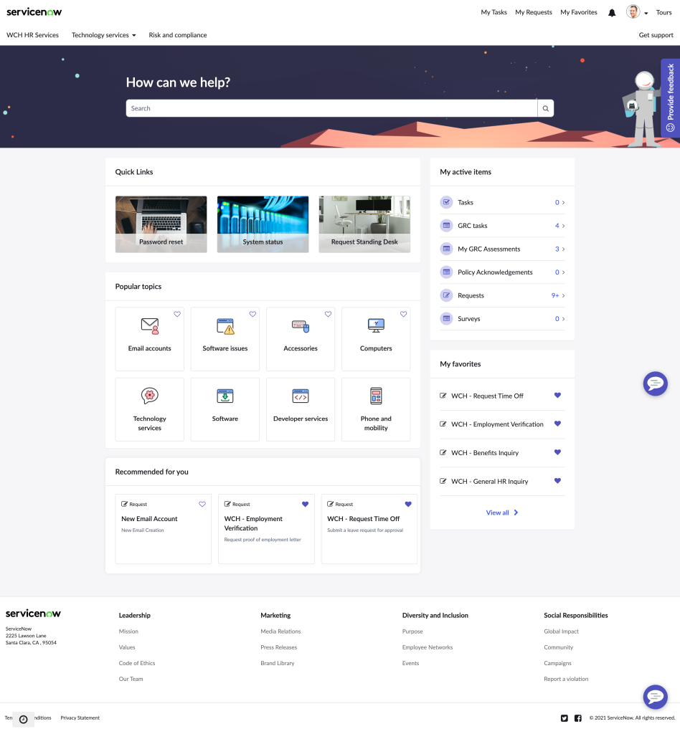Click the Get support link
The height and width of the screenshot is (734, 680).
(656, 35)
